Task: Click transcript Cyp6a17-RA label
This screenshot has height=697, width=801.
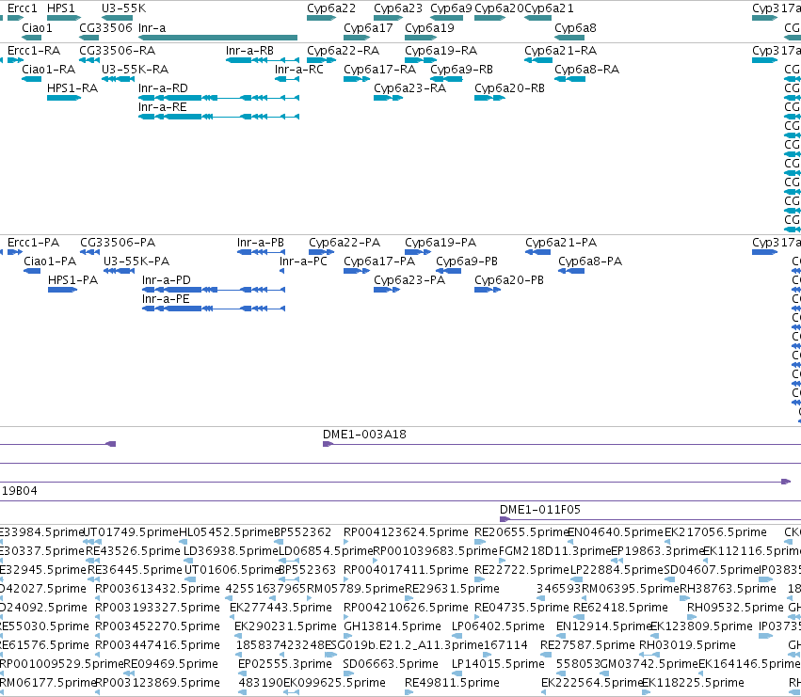Action: [x=379, y=69]
